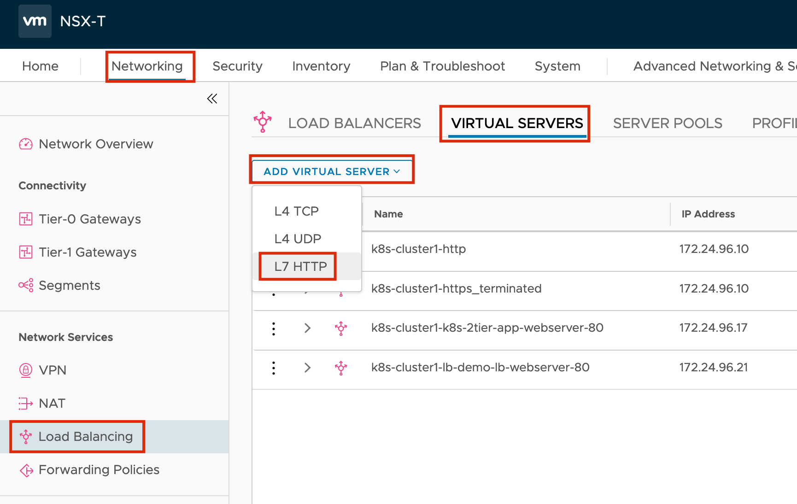Click the k8s-2tier-app-webserver-80 row load balancer icon
Viewport: 797px width, 504px height.
[x=341, y=328]
